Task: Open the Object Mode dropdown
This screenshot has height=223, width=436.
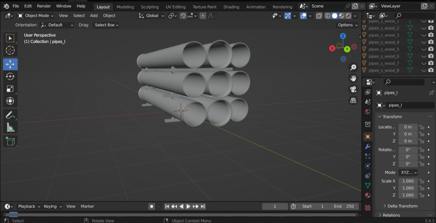Action: click(36, 16)
